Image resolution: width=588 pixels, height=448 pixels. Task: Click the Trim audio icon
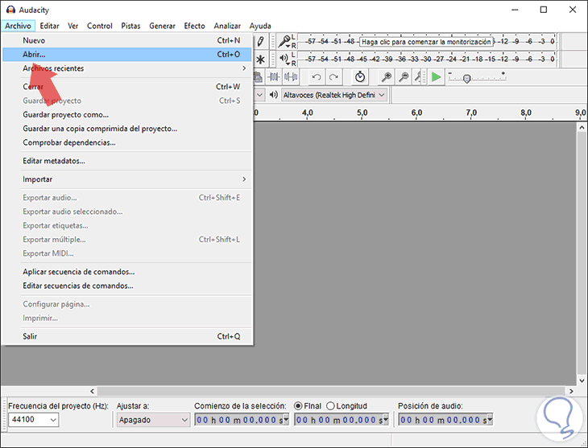pyautogui.click(x=274, y=77)
